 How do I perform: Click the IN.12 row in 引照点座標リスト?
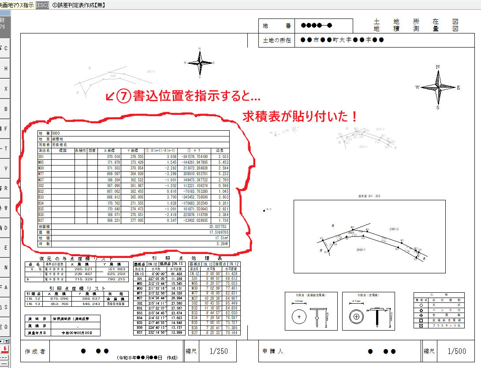pyautogui.click(x=77, y=299)
